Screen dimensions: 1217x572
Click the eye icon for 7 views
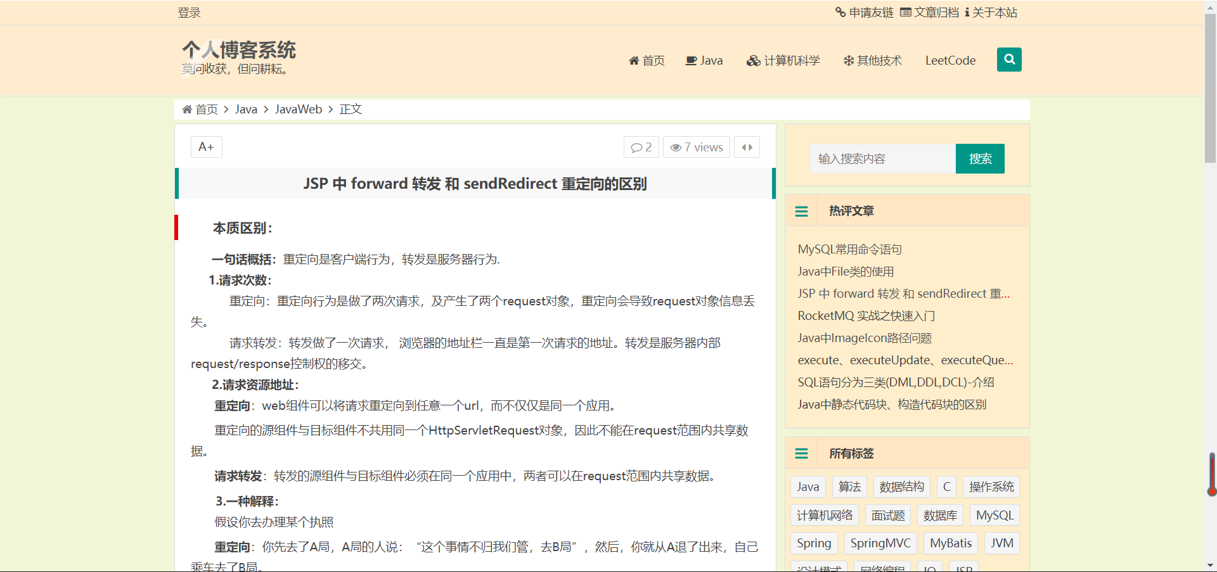pyautogui.click(x=676, y=148)
